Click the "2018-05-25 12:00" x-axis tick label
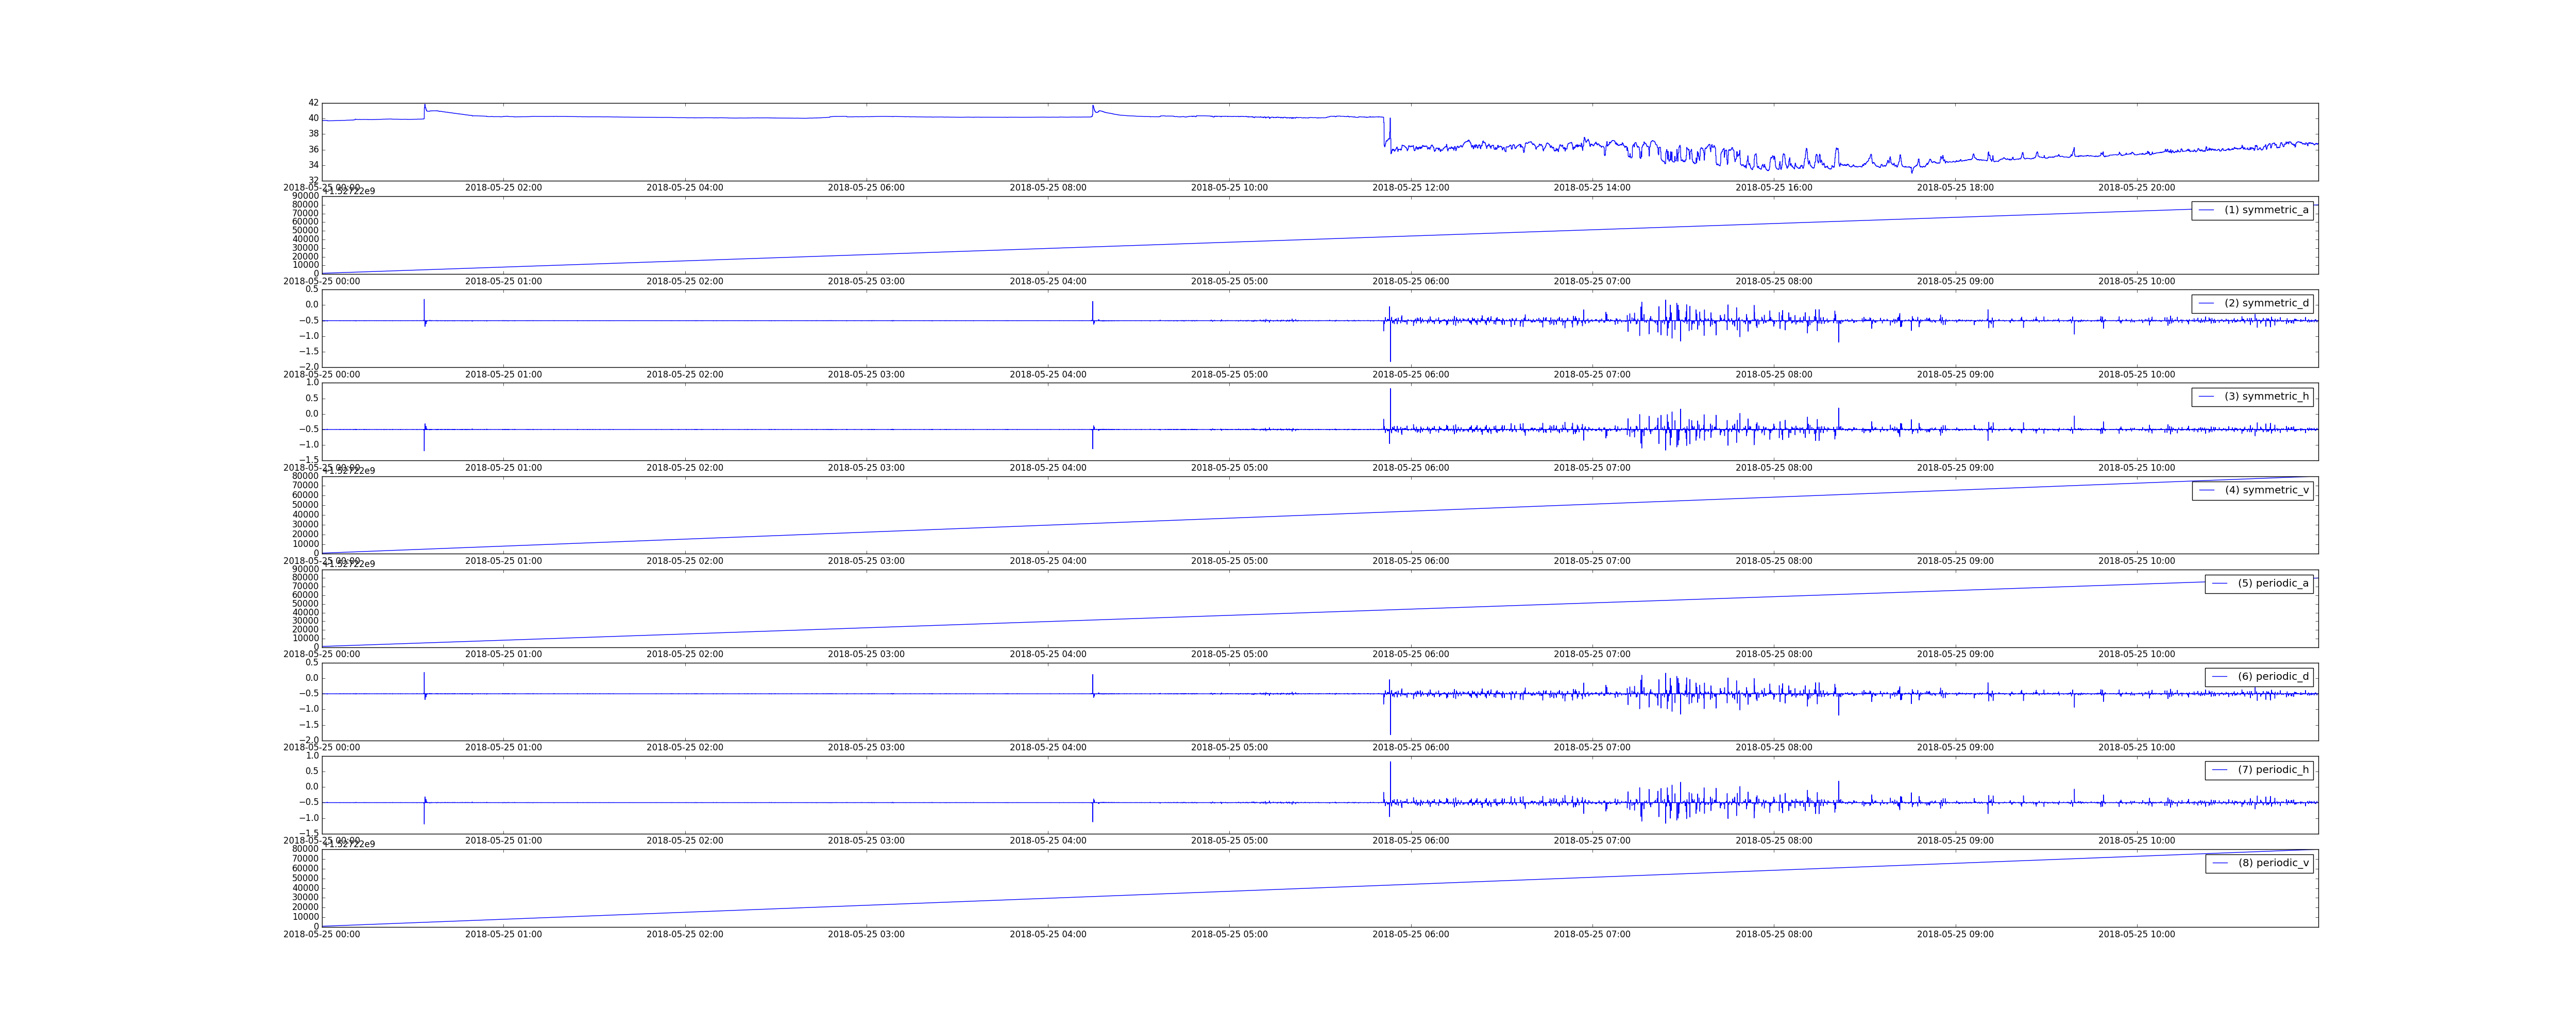2576x1030 pixels. [x=1410, y=188]
